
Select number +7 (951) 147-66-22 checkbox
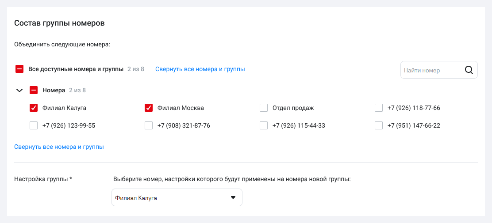tap(379, 125)
